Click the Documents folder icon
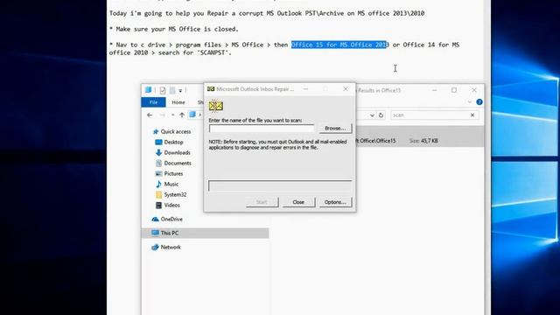Image resolution: width=560 pixels, height=315 pixels. 158,164
